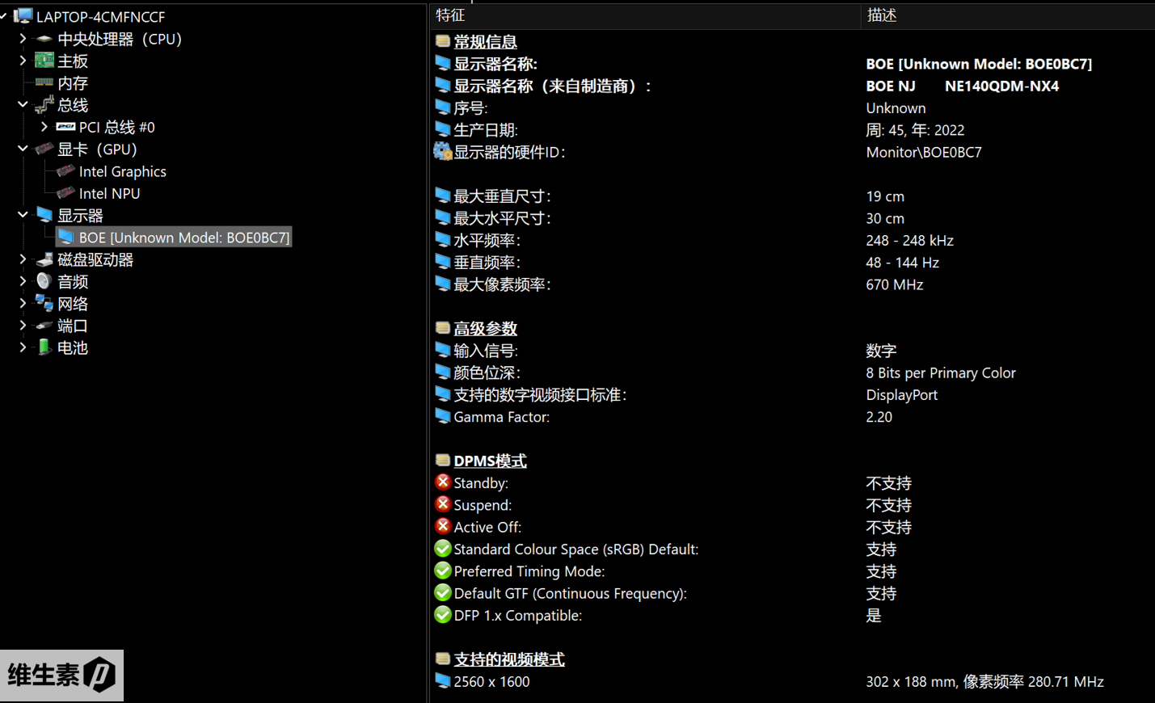
Task: Collapse the 显示器 tree node
Action: pyautogui.click(x=23, y=215)
